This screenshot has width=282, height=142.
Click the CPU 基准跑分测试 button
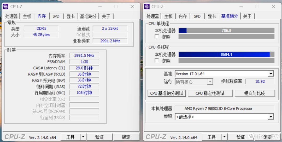[167, 93]
